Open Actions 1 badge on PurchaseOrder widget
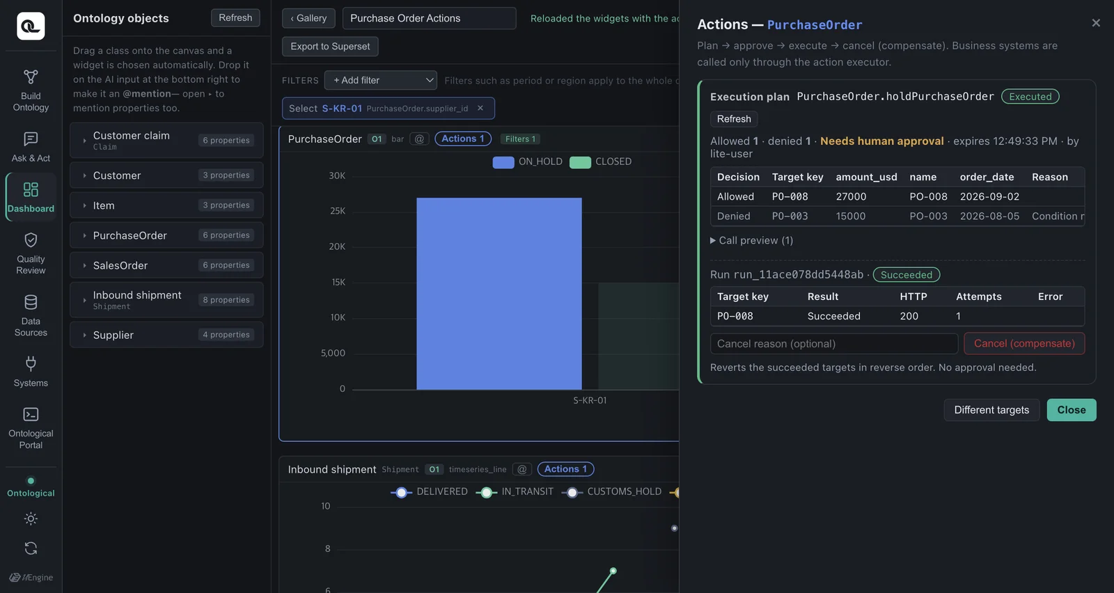The height and width of the screenshot is (593, 1114). click(x=463, y=139)
